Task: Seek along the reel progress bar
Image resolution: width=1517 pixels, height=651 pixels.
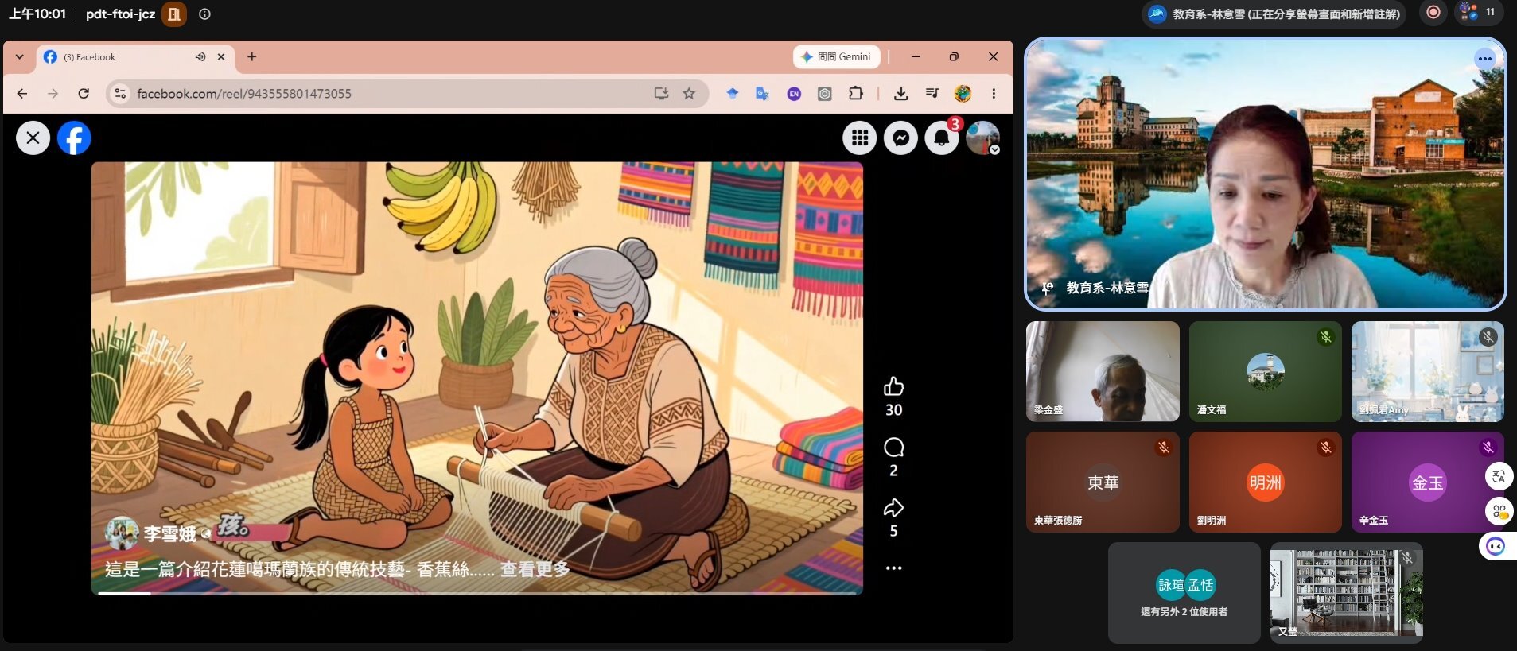Action: point(476,593)
